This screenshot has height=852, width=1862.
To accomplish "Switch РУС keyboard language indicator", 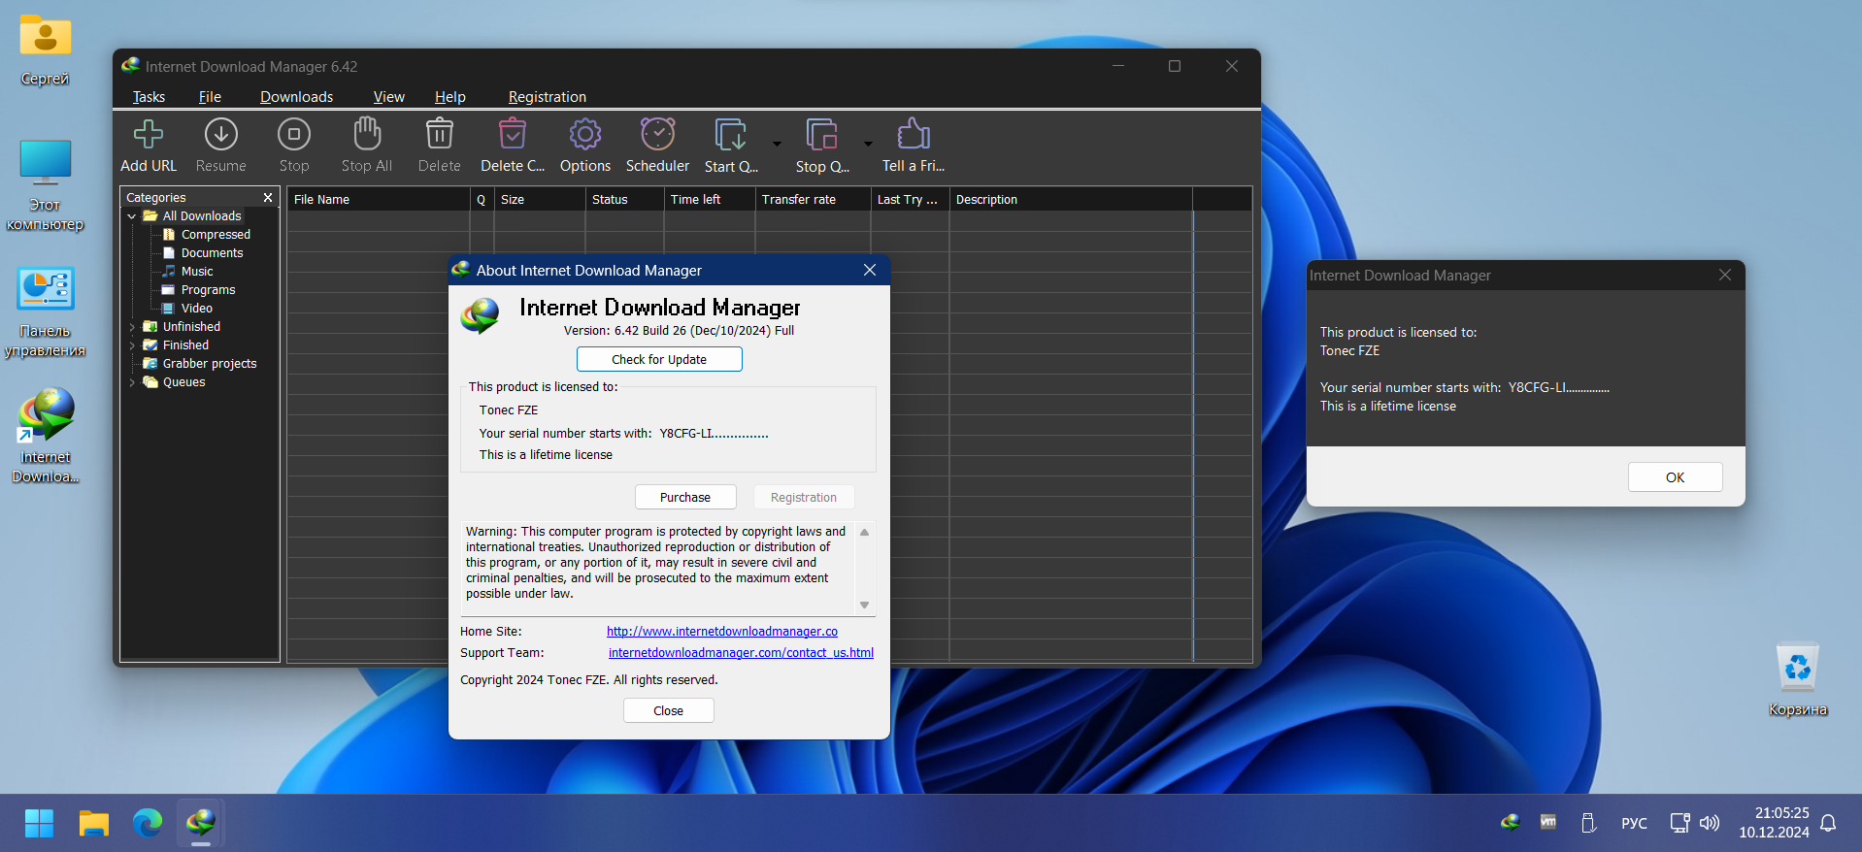I will 1634,823.
